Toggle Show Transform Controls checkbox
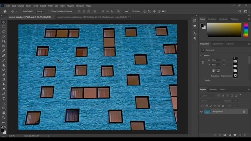The image size is (251, 141). (x=49, y=11)
